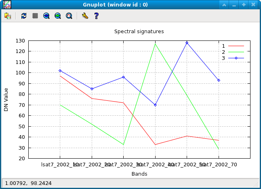Viewport: 261px width, 189px height.
Task: Click the 'DN Value' y-axis label
Action: [x=6, y=100]
